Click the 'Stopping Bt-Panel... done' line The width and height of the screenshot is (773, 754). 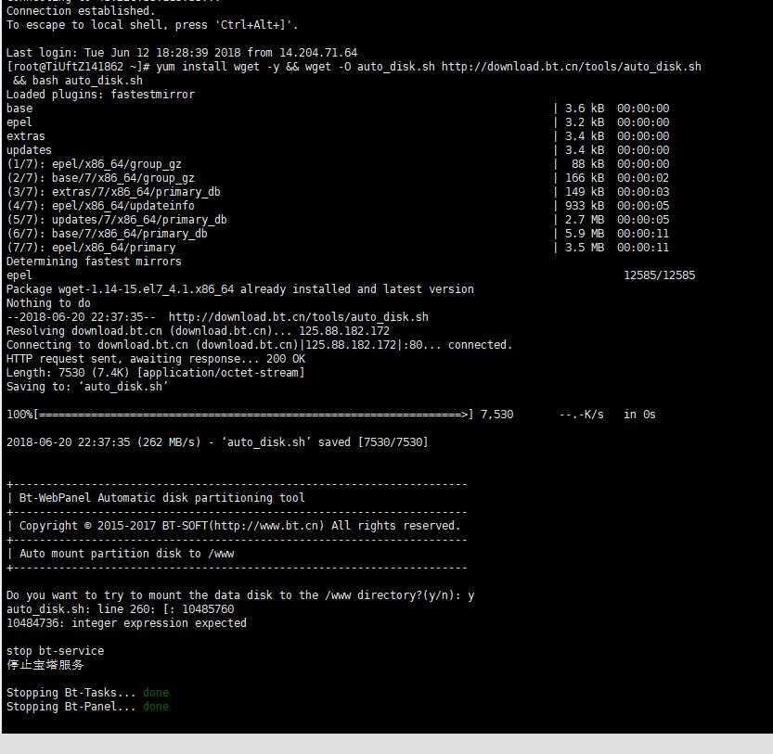pyautogui.click(x=88, y=706)
